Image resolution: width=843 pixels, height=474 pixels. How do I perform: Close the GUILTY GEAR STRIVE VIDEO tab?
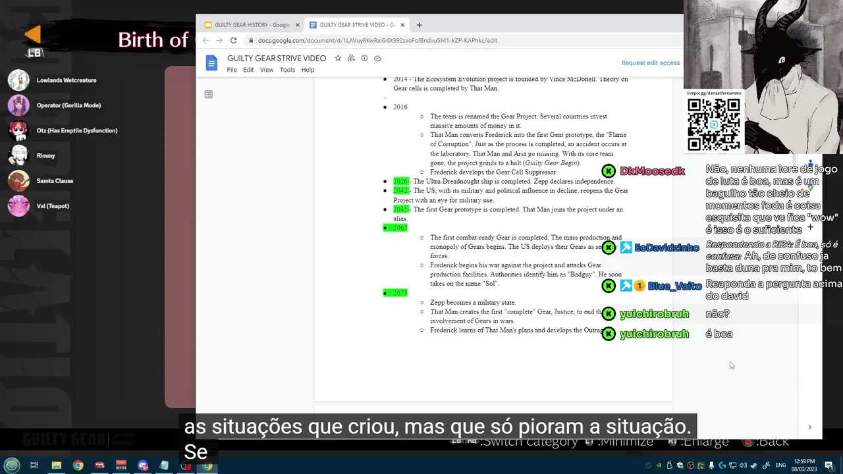[x=402, y=25]
